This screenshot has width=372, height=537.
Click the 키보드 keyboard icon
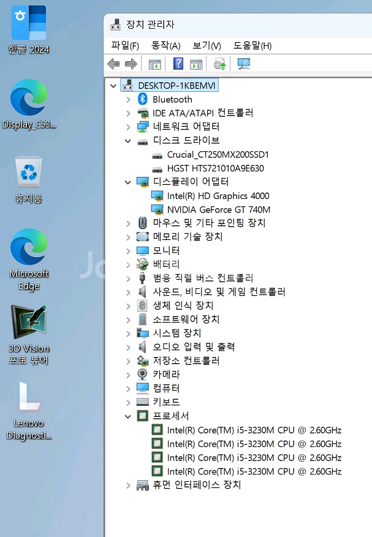[143, 402]
